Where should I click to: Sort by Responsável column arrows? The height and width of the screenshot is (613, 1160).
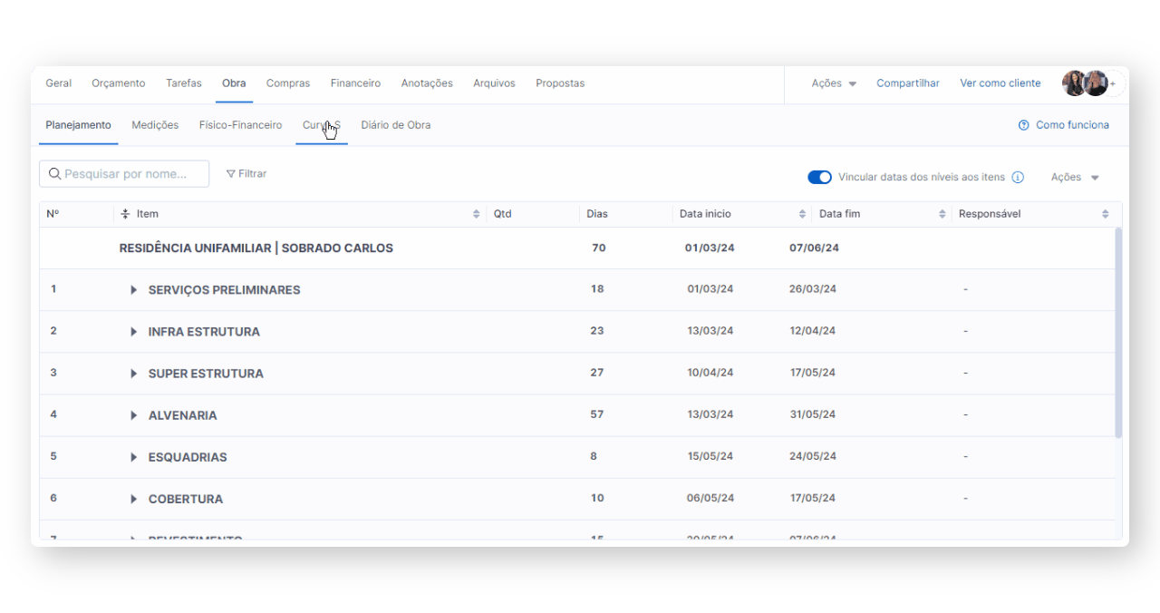point(1106,214)
